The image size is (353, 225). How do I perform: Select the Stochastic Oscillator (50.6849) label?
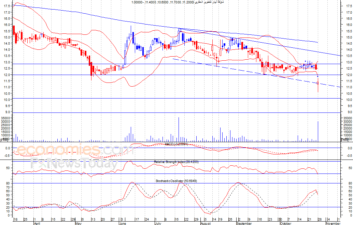coord(176,181)
